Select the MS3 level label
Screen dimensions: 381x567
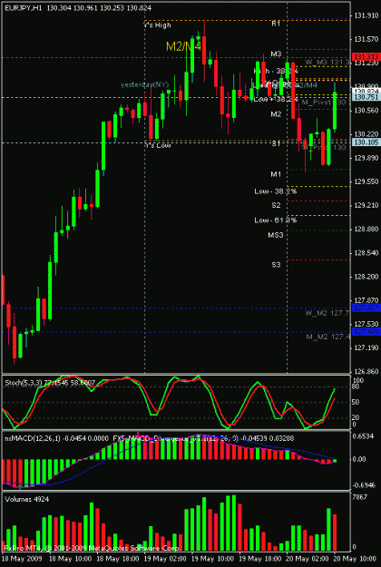(276, 235)
